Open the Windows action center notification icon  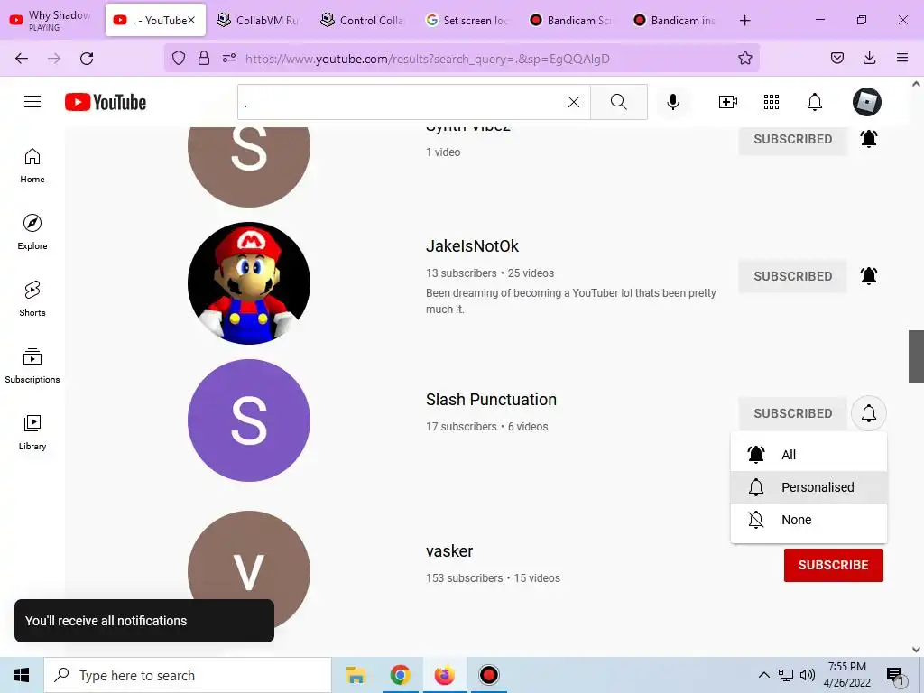click(x=895, y=676)
